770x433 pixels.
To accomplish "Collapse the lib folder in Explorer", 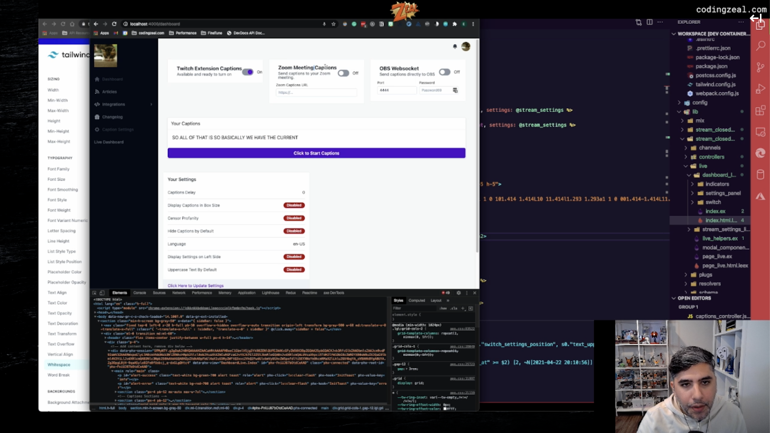I will coord(679,112).
